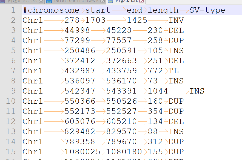This screenshot has height=160, width=242.
Task: Click the end value 1080180
Action: point(124,152)
